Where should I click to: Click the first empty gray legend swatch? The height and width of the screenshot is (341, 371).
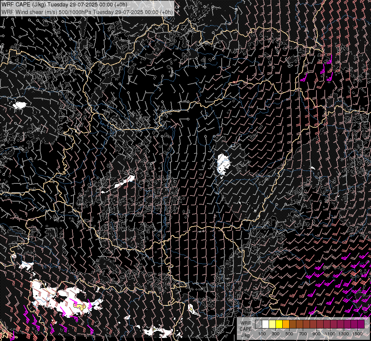click(x=258, y=324)
